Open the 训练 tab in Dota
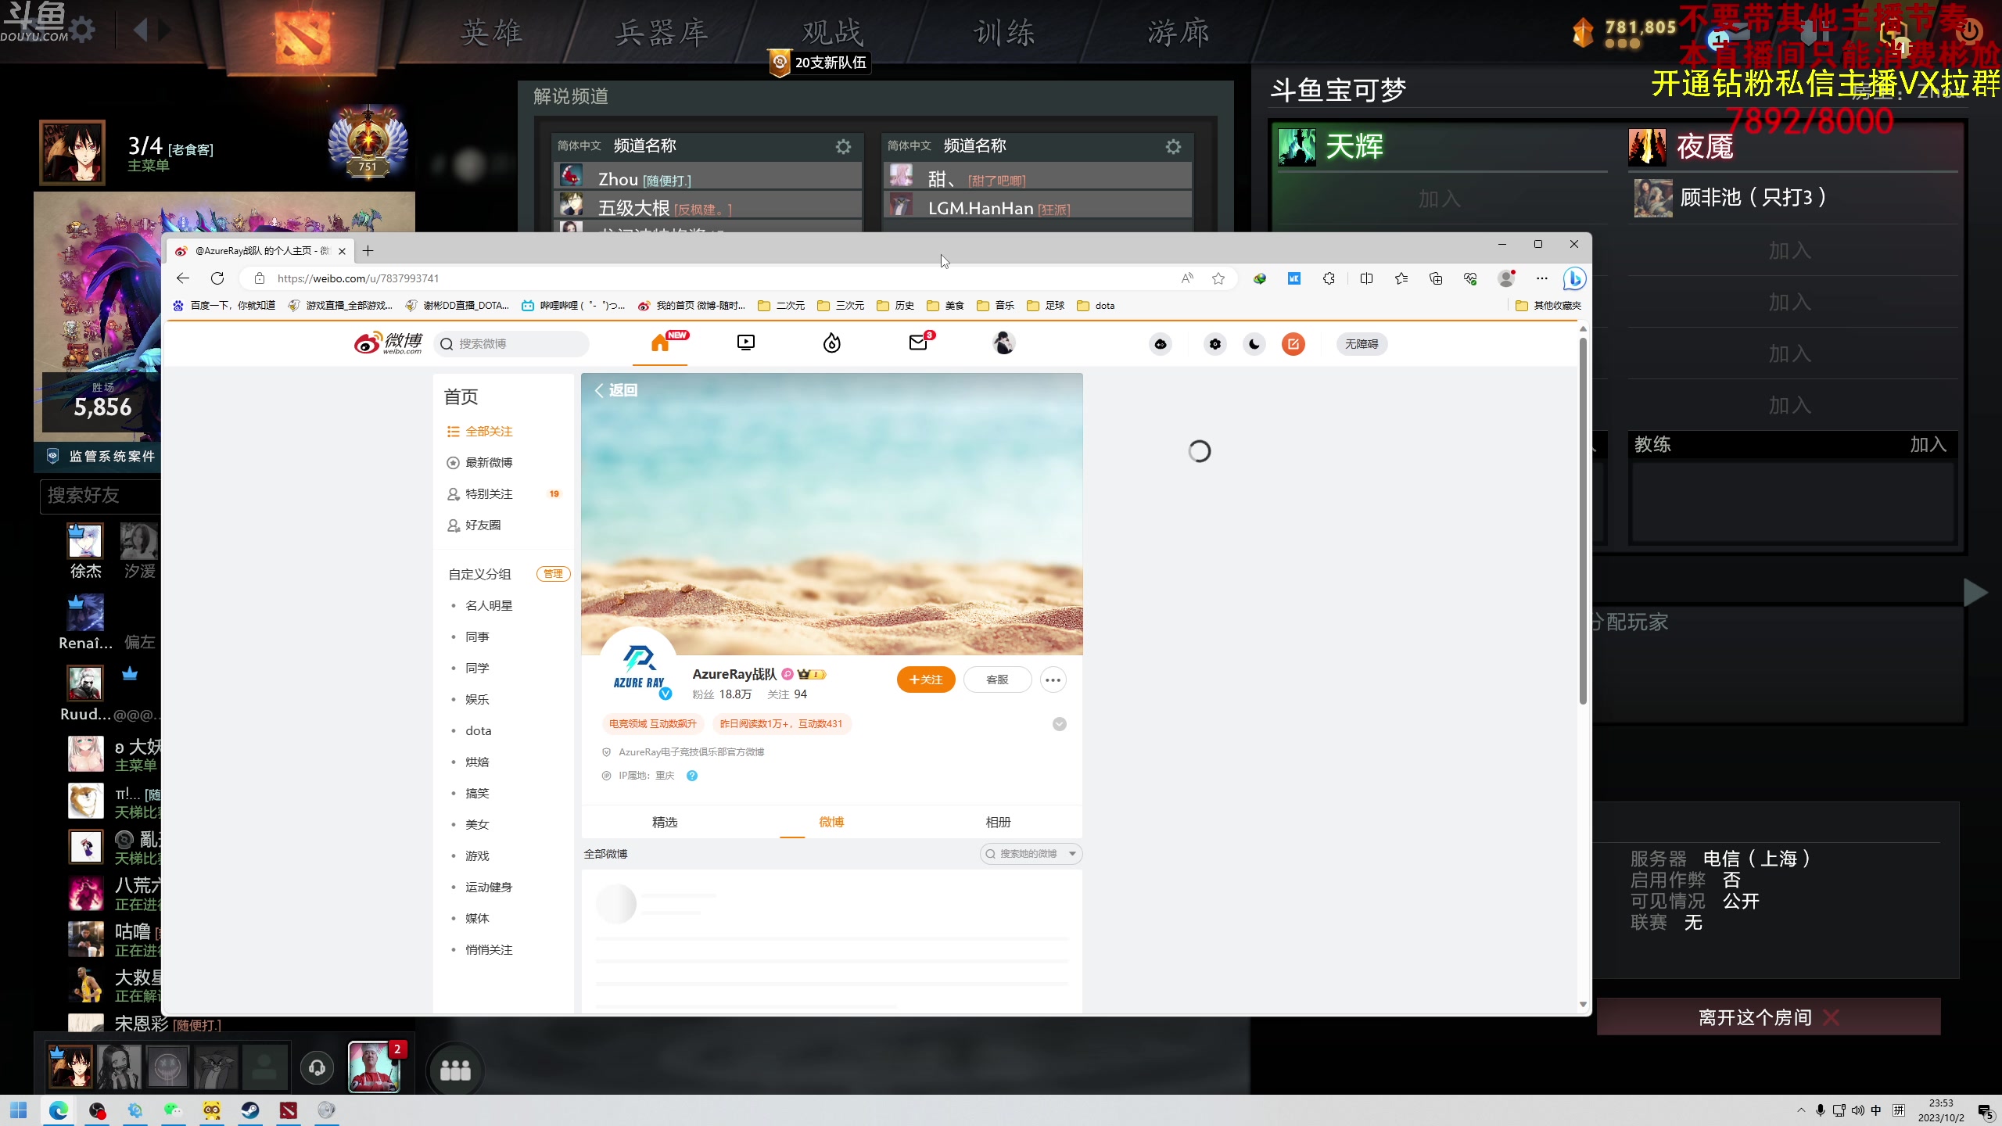 click(x=1004, y=33)
